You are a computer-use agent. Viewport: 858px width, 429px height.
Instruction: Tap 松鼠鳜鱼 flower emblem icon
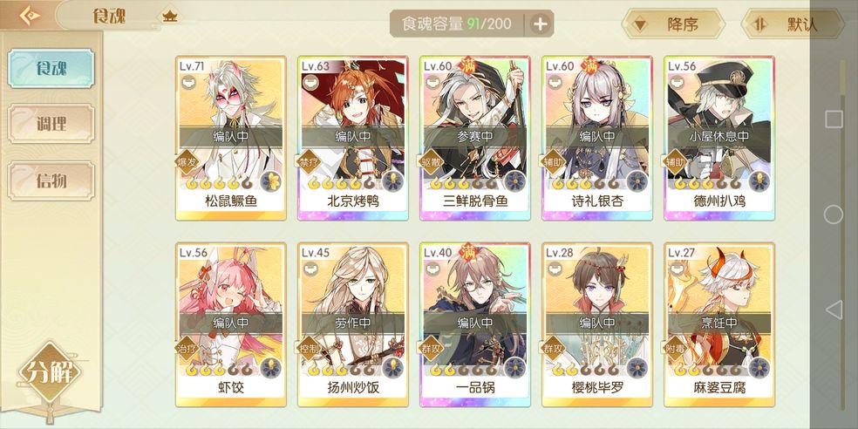click(x=270, y=180)
